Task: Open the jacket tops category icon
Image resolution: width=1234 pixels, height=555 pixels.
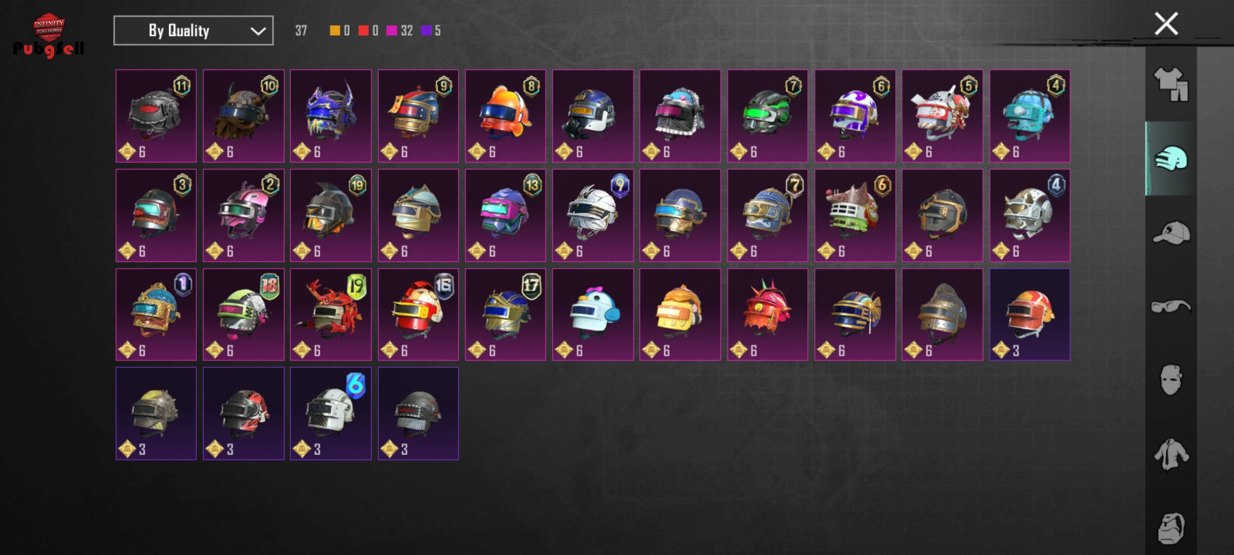Action: click(x=1171, y=454)
